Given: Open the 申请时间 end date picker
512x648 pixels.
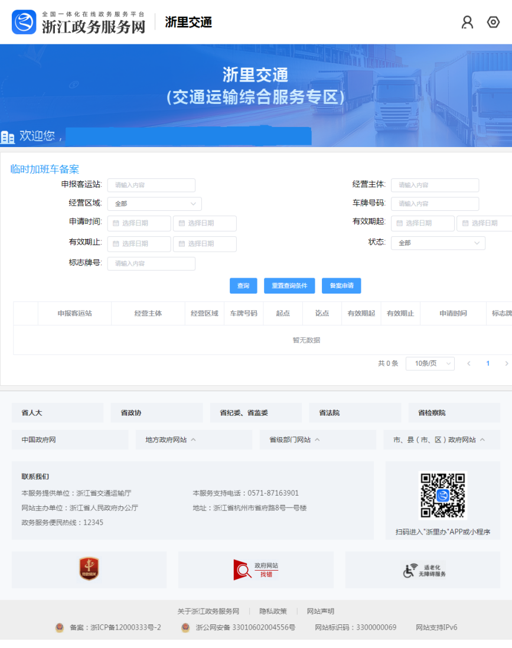Looking at the screenshot, I should click(x=204, y=223).
